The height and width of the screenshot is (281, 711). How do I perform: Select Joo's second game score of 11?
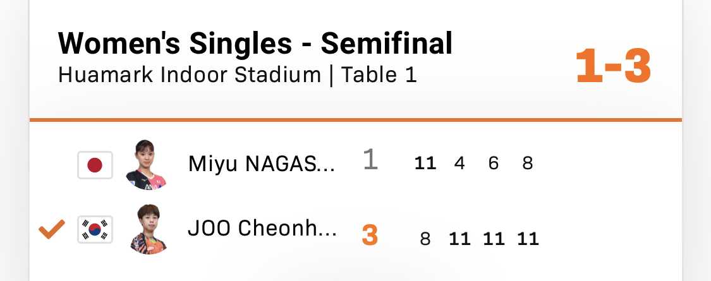(x=459, y=239)
